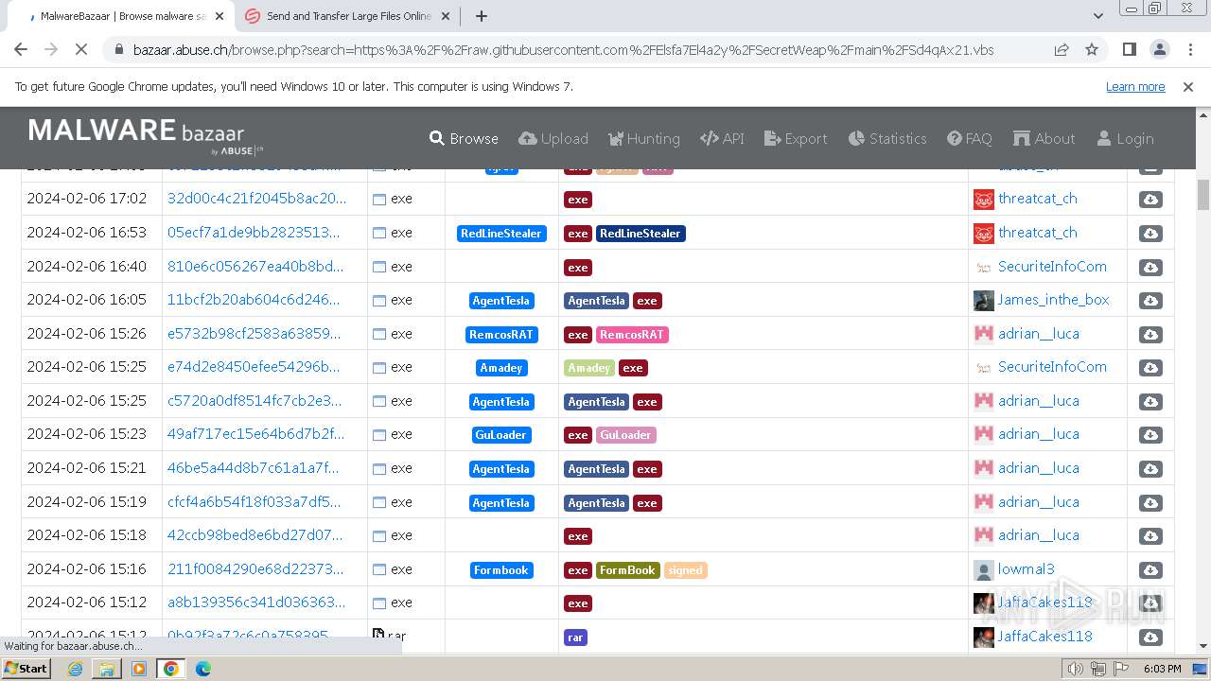The image size is (1211, 681).
Task: Download sample c5720a0df8514fc7cb2e3 via cloud icon
Action: (1150, 401)
